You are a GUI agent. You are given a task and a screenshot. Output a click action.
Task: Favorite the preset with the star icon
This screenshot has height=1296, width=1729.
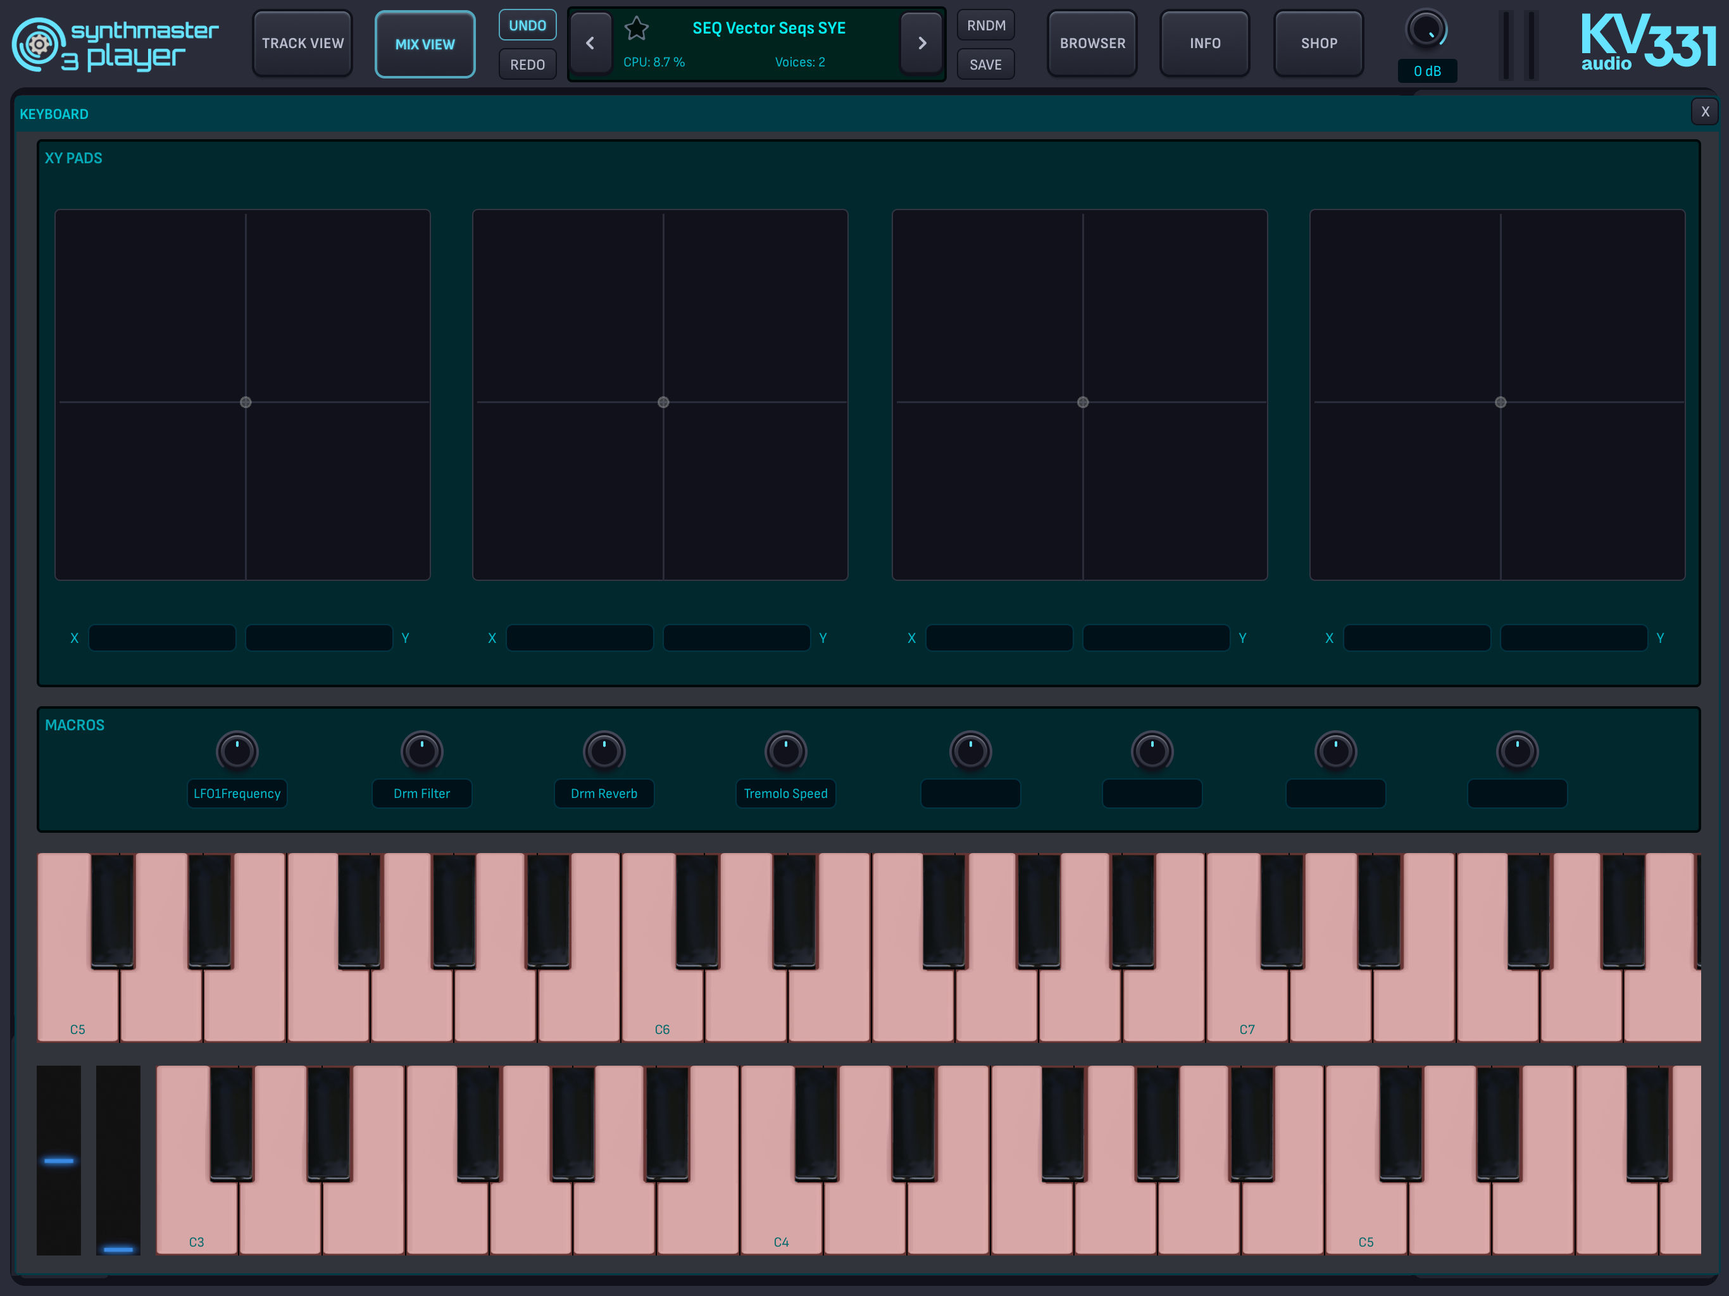tap(636, 29)
